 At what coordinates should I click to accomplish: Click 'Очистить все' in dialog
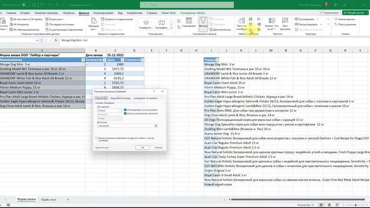102,148
